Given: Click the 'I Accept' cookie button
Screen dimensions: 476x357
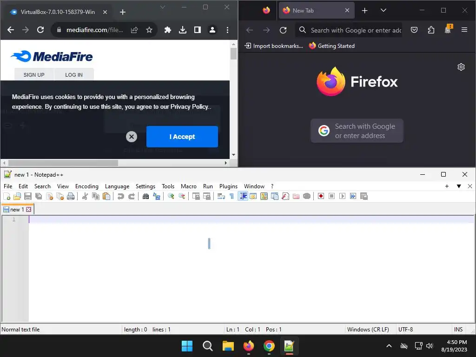Looking at the screenshot, I should (x=182, y=137).
